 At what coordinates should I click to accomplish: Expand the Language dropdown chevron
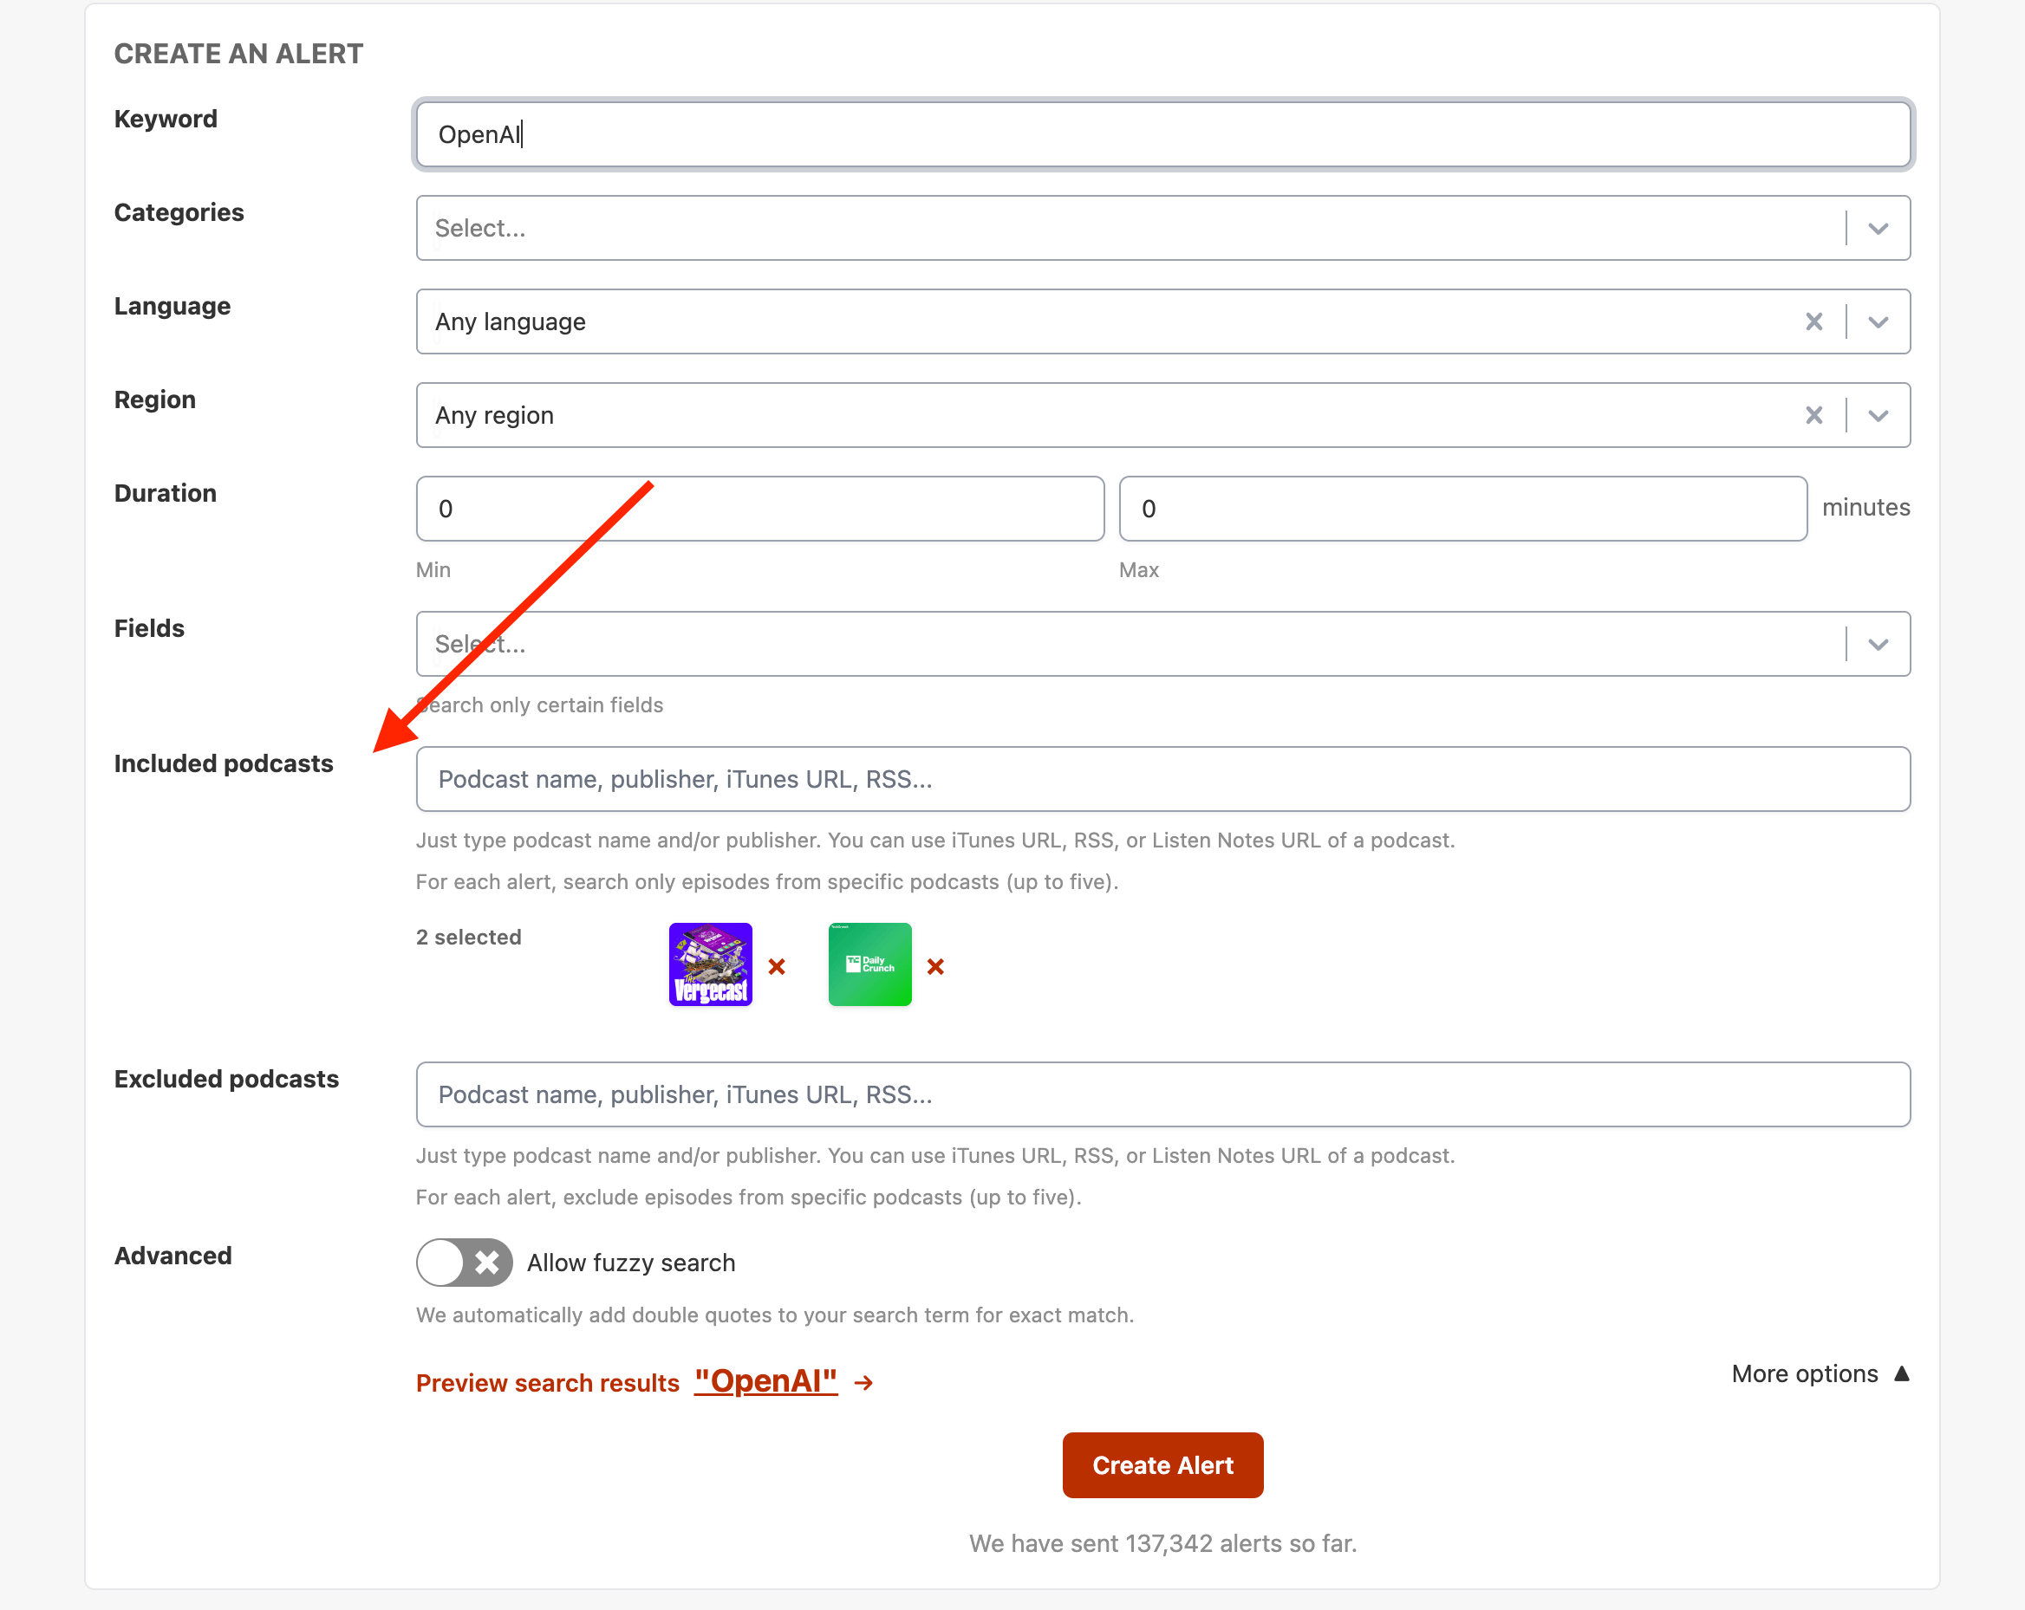[1878, 322]
